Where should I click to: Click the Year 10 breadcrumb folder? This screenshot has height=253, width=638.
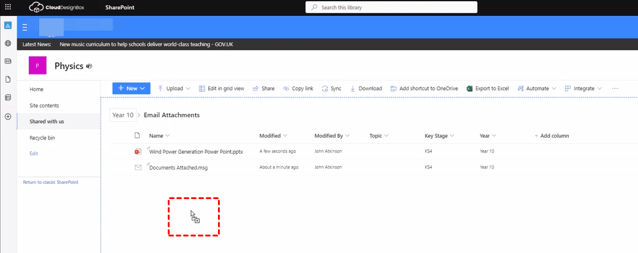pyautogui.click(x=122, y=115)
